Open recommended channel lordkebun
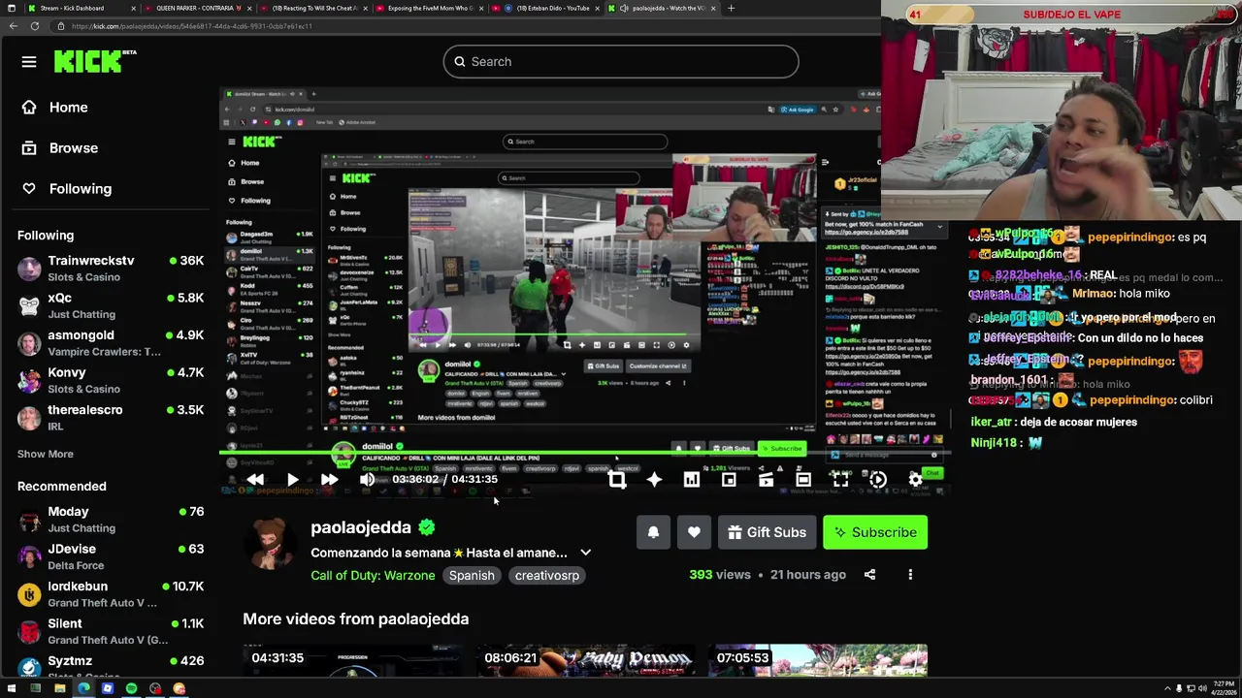 click(x=111, y=594)
